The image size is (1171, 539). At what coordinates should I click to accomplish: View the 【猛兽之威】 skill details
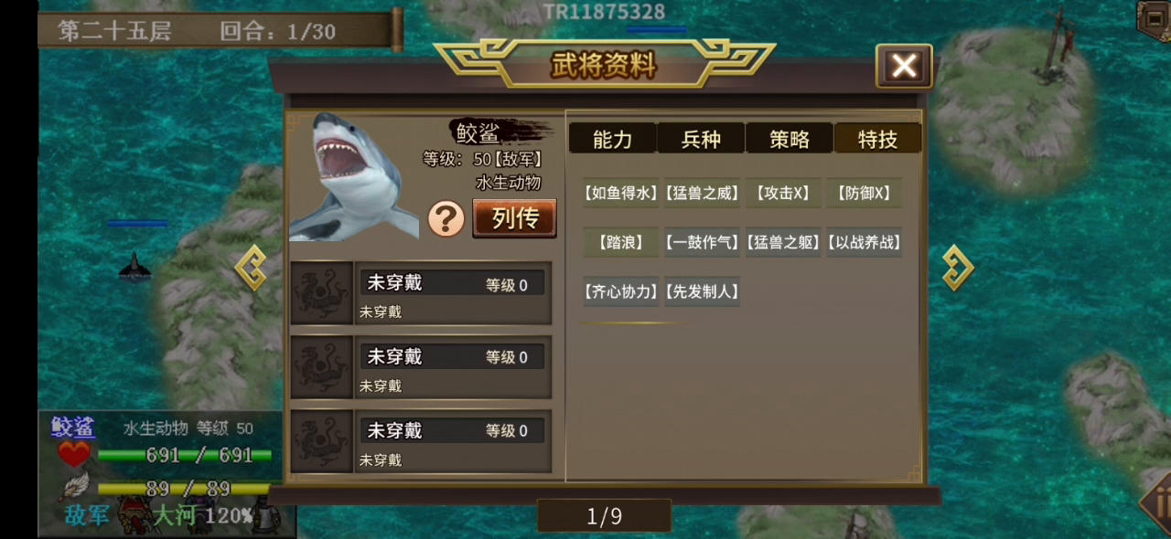(702, 193)
